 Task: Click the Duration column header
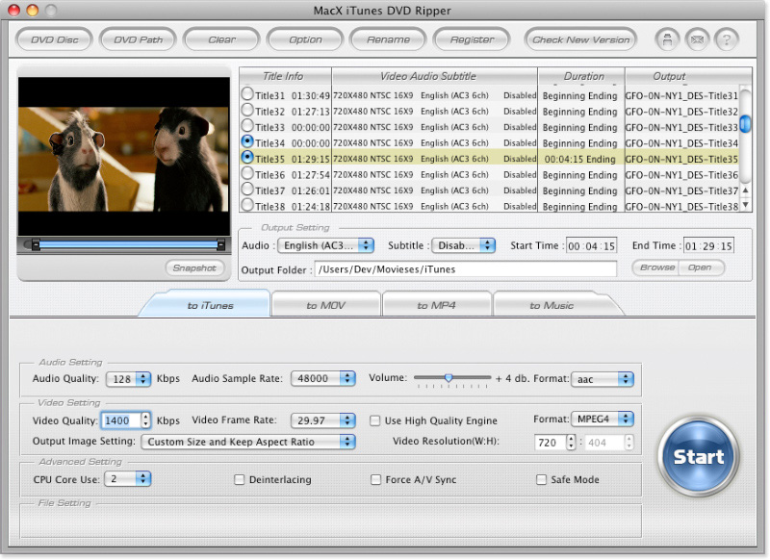click(581, 76)
